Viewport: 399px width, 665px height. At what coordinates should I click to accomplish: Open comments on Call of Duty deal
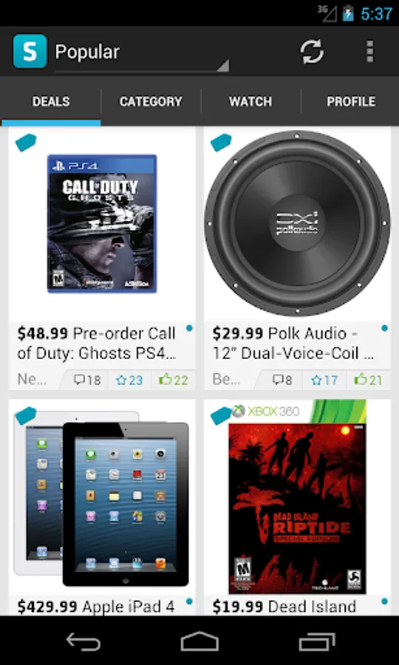tap(87, 380)
